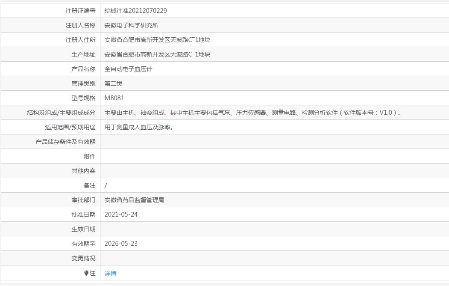Click approval date 2021-05-24
This screenshot has width=449, height=286.
pyautogui.click(x=121, y=214)
